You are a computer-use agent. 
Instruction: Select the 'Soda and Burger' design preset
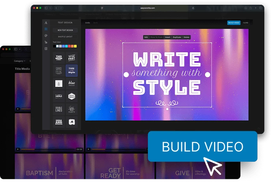(59, 122)
